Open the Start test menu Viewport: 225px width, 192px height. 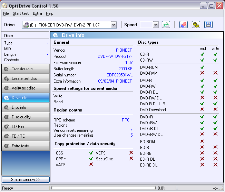[x=21, y=13]
